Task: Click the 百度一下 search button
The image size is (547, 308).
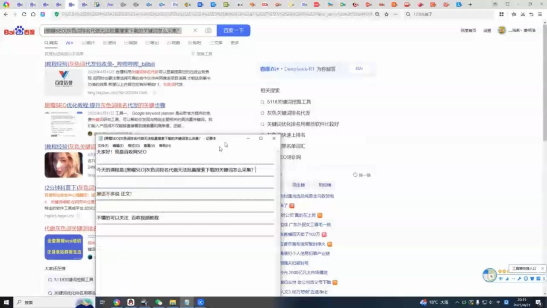Action: click(x=233, y=30)
